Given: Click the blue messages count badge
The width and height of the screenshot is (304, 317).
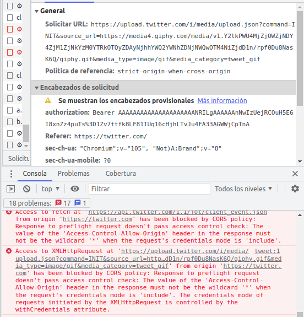Looking at the screenshot, I should [80, 203].
